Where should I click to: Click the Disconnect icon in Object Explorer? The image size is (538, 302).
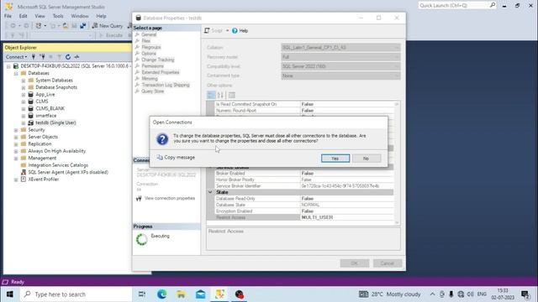click(42, 57)
